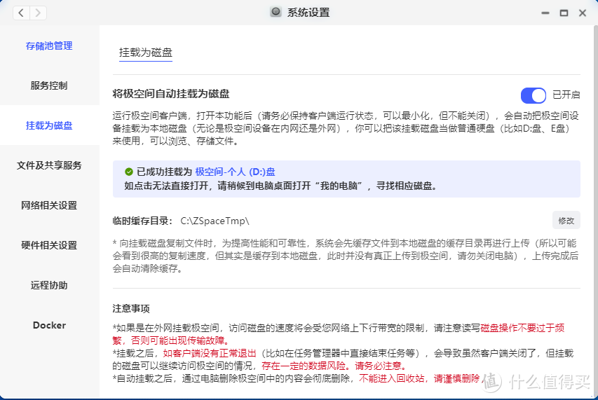
Task: Open 网络相关设置 section
Action: pos(49,205)
